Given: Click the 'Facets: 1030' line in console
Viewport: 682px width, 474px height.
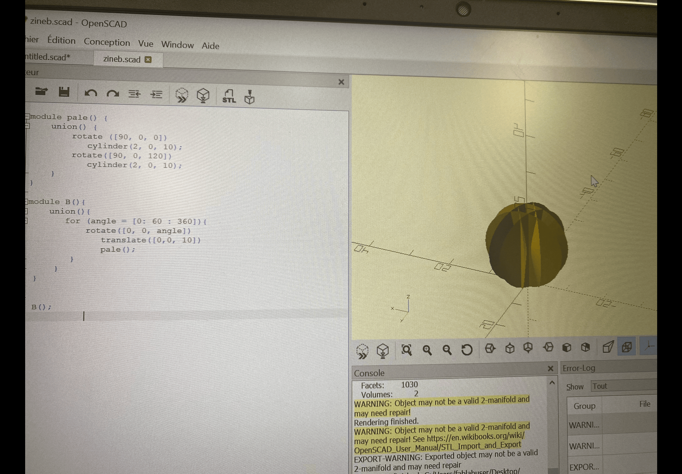Looking at the screenshot, I should point(389,385).
